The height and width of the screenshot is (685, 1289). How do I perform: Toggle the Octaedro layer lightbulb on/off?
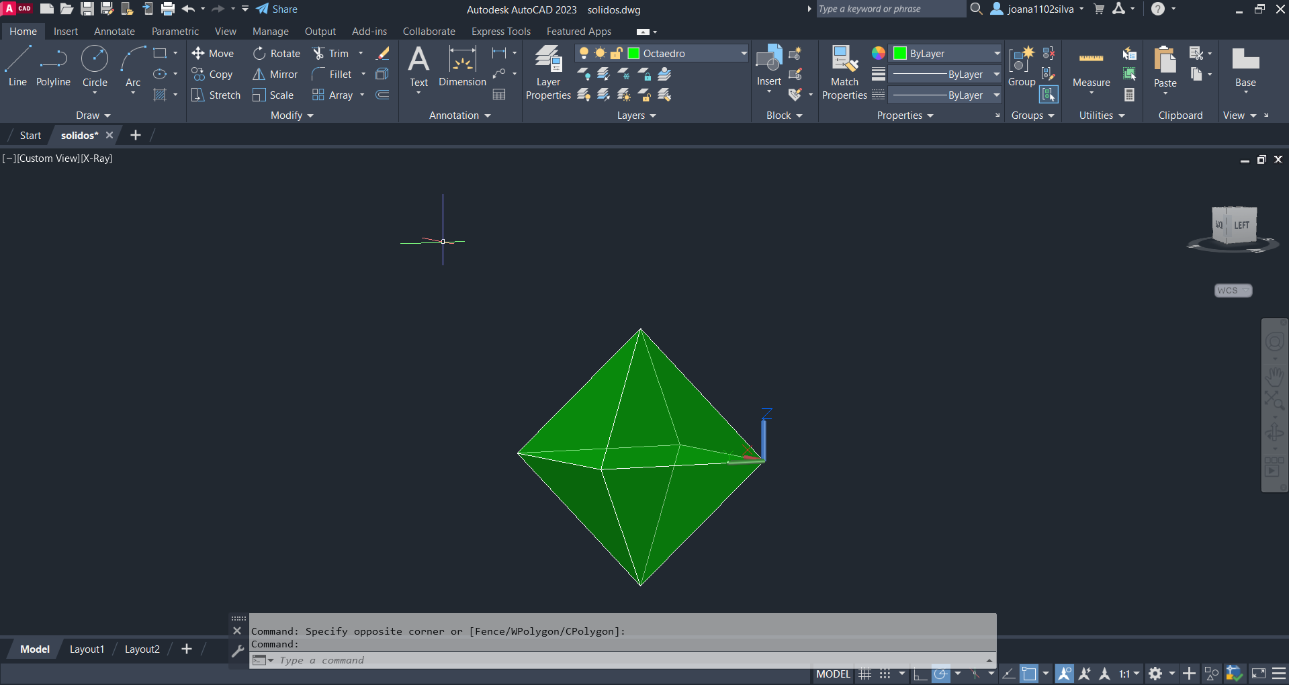[x=584, y=54]
